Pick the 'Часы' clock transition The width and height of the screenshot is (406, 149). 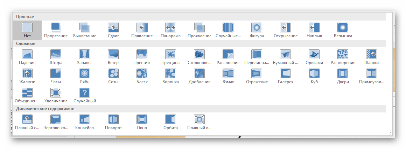coord(56,76)
